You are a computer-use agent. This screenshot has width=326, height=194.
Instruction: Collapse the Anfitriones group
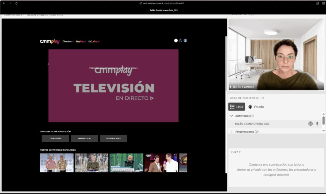point(231,116)
